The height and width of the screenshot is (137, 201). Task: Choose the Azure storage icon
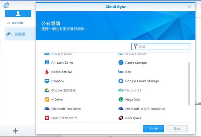click(x=121, y=62)
